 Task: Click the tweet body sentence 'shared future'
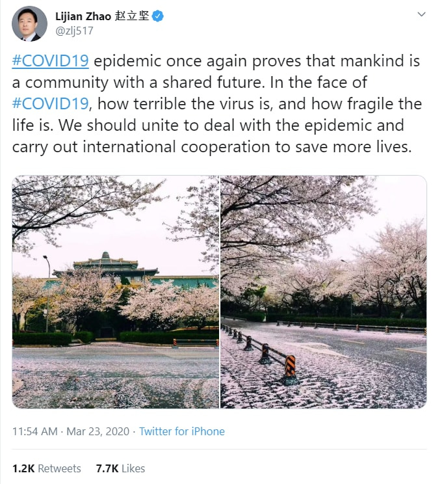tap(213, 83)
